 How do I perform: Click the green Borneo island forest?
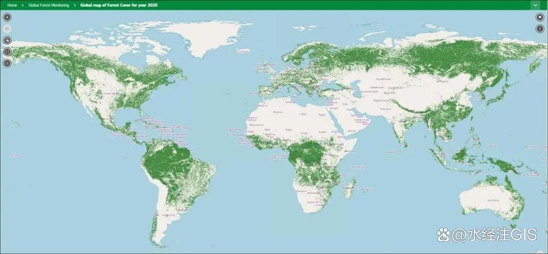click(460, 155)
